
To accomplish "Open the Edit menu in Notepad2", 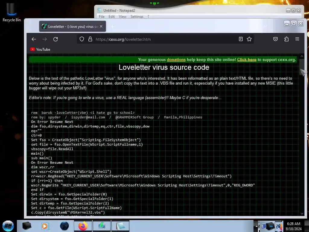I will click(112, 17).
